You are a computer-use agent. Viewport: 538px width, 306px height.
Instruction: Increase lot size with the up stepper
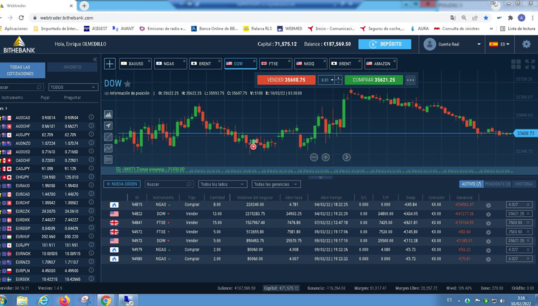[338, 78]
